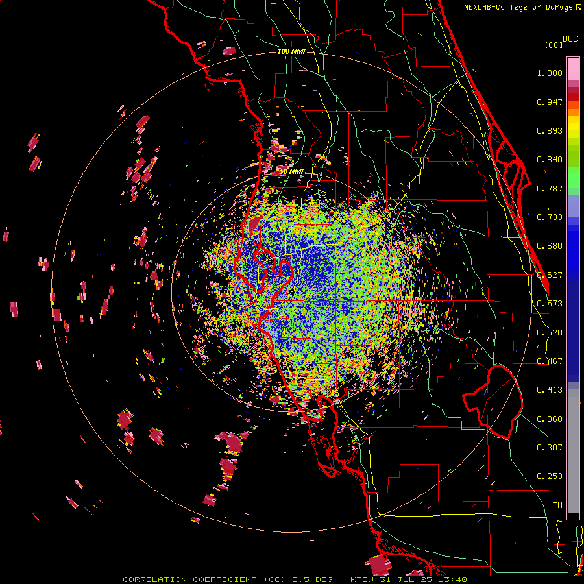The image size is (584, 584).
Task: Click the TH threshold label on scale
Action: click(x=557, y=505)
